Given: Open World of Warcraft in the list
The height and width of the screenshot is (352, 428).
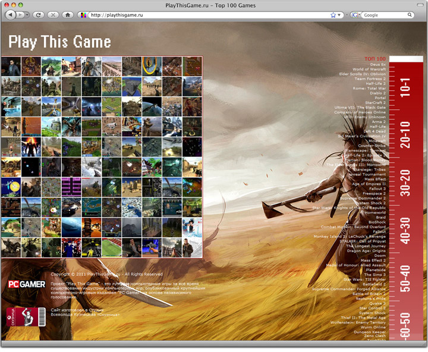Looking at the screenshot, I should [369, 70].
